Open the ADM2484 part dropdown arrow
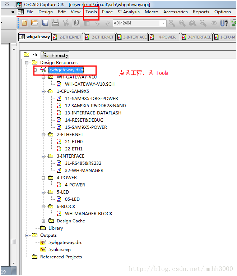The width and height of the screenshot is (237, 276). point(163,23)
